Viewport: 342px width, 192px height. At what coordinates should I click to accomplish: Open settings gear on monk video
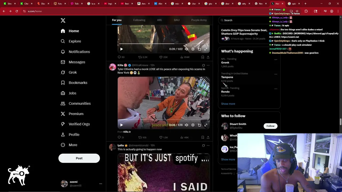[x=193, y=125]
